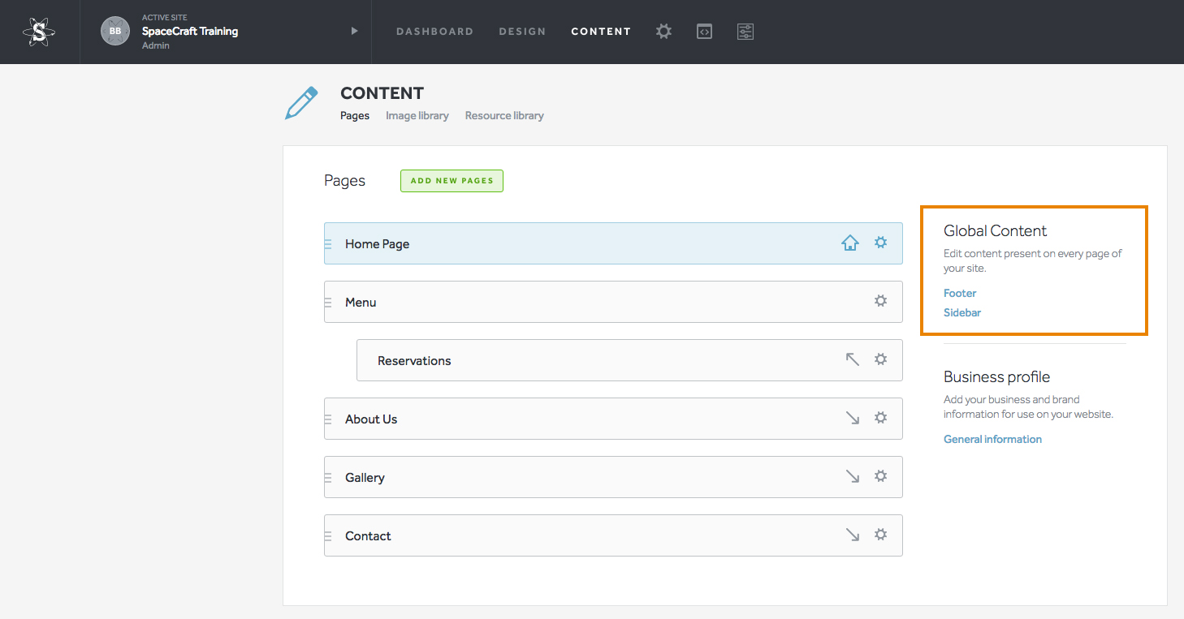Click the Global Content heading
The height and width of the screenshot is (619, 1184).
pos(996,231)
